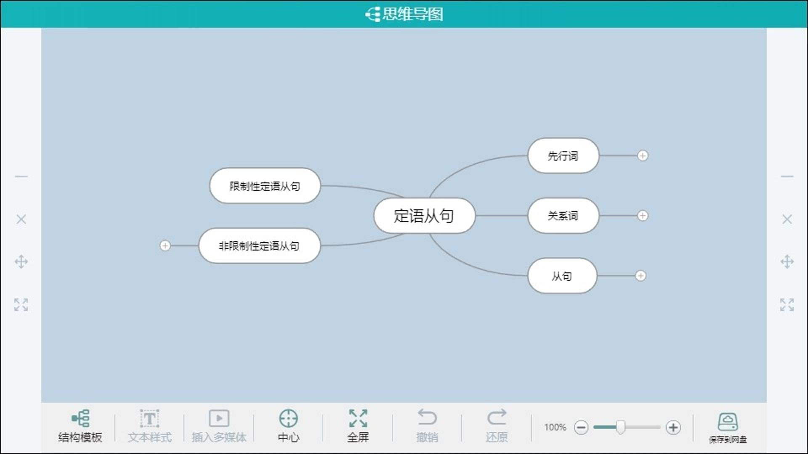Screen dimensions: 808x454
Task: Click the 插入多媒体 insert media icon
Action: [219, 418]
